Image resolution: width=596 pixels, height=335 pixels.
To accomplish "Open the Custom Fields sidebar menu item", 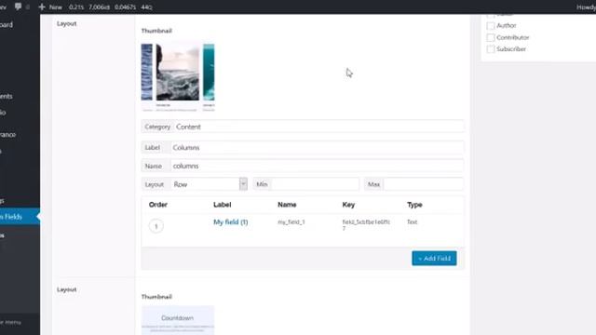I will [x=19, y=217].
